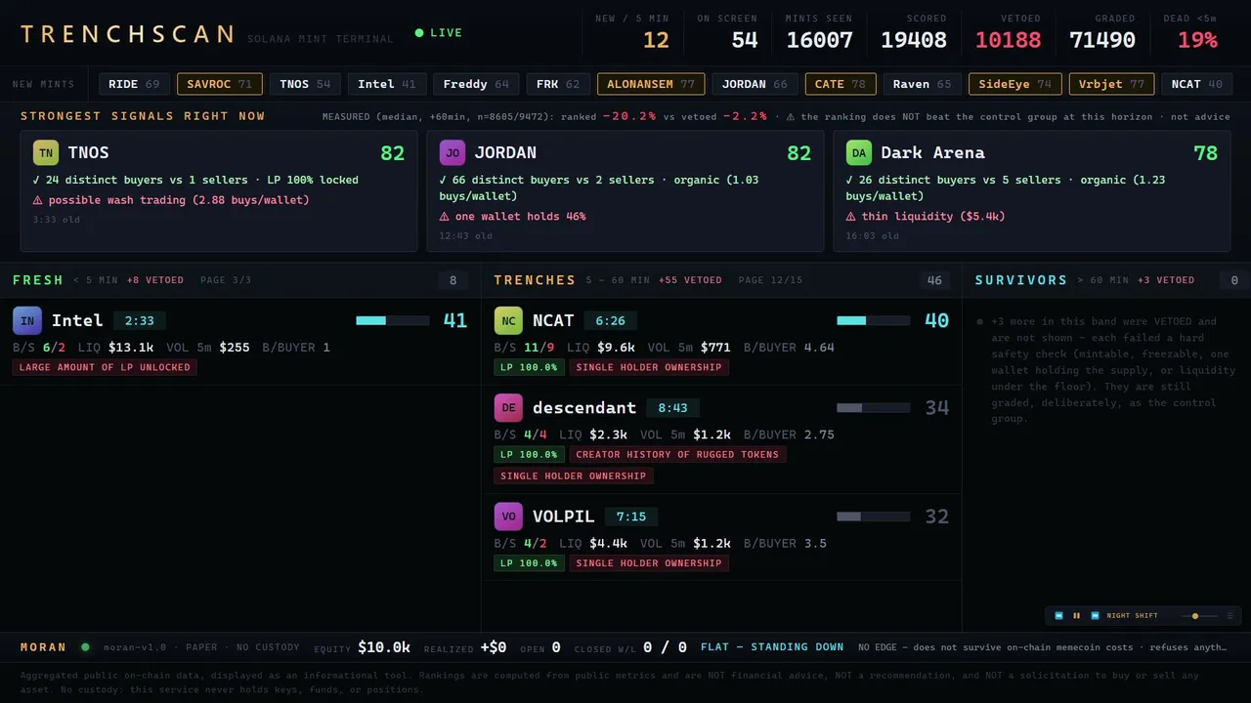This screenshot has width=1251, height=703.
Task: Click the TN avatar icon on TNOS card
Action: coord(46,152)
